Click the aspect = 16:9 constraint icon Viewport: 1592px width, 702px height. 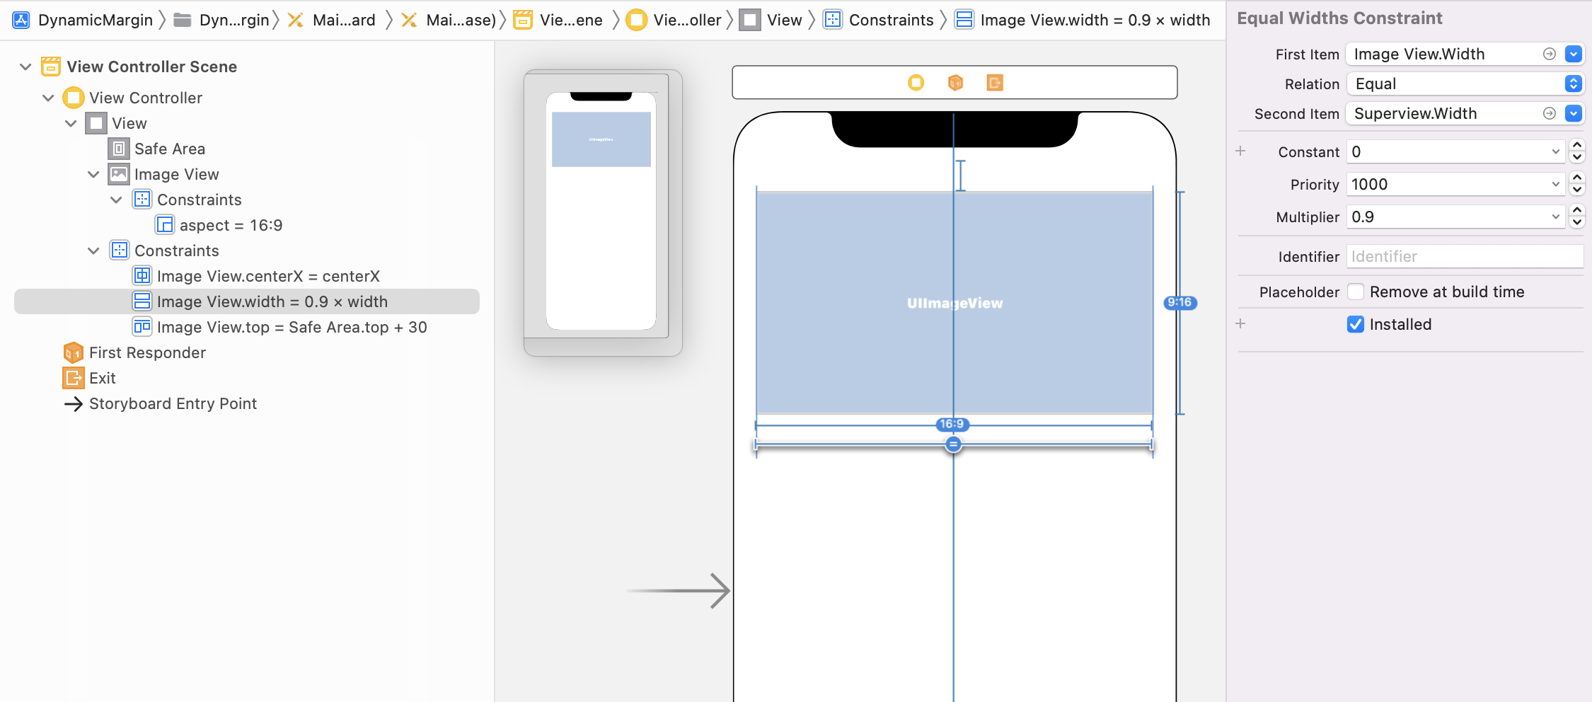click(x=164, y=225)
